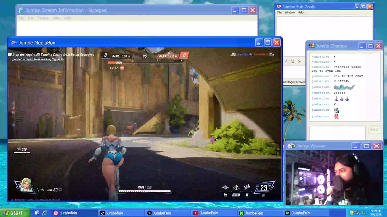387x217 pixels.
Task: Open the X JumbeFein taskbar item
Action: click(168, 213)
